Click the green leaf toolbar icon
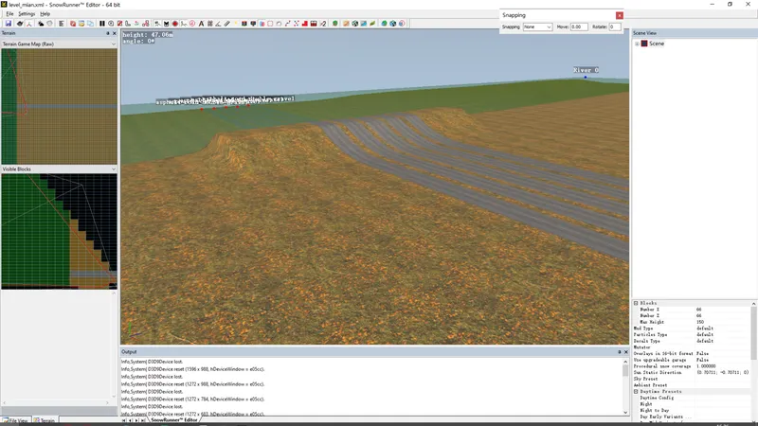 pos(372,23)
